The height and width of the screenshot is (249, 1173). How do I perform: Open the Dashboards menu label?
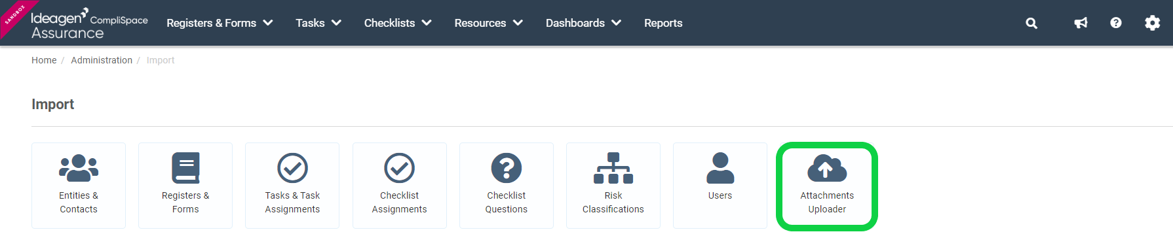tap(575, 23)
